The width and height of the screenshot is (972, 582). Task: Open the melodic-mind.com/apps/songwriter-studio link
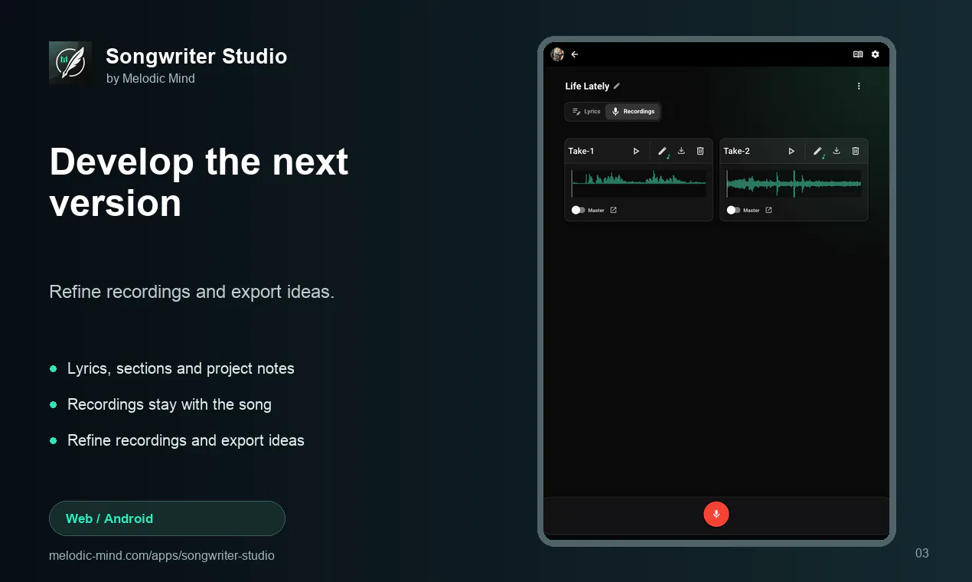161,555
